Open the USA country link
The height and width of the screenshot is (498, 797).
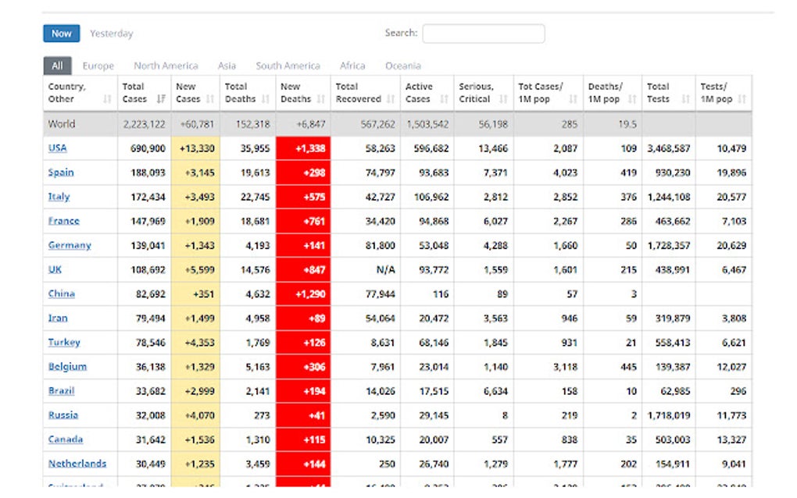pos(58,148)
